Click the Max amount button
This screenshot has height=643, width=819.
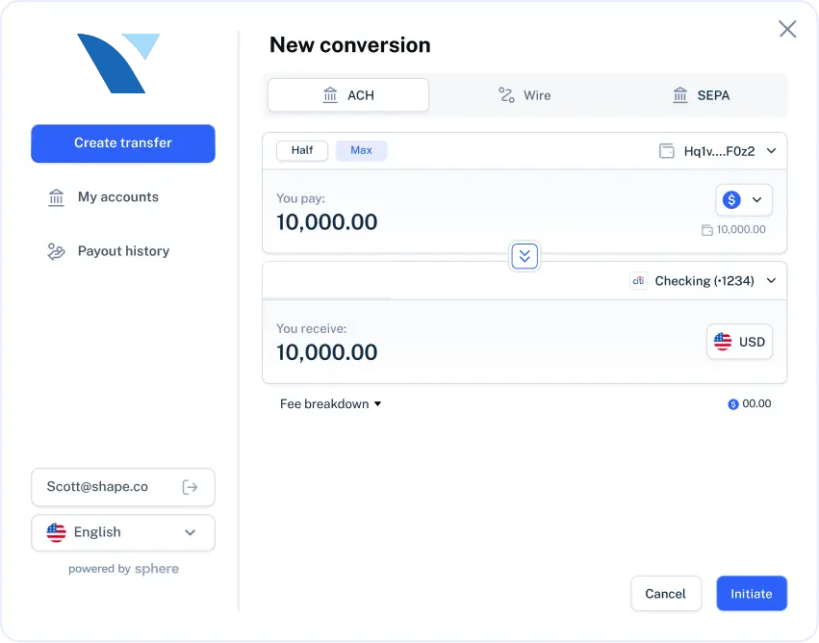point(361,150)
